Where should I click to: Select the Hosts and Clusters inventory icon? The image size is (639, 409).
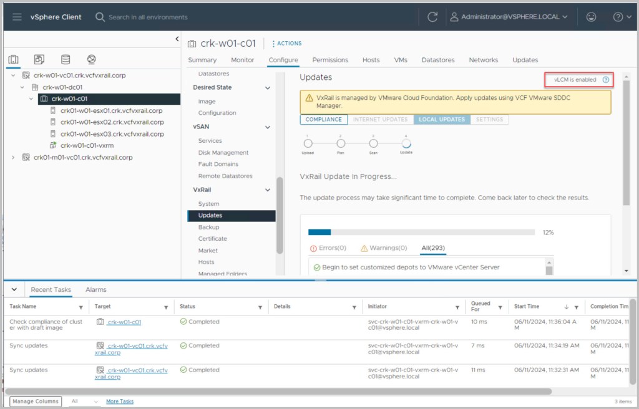(13, 60)
